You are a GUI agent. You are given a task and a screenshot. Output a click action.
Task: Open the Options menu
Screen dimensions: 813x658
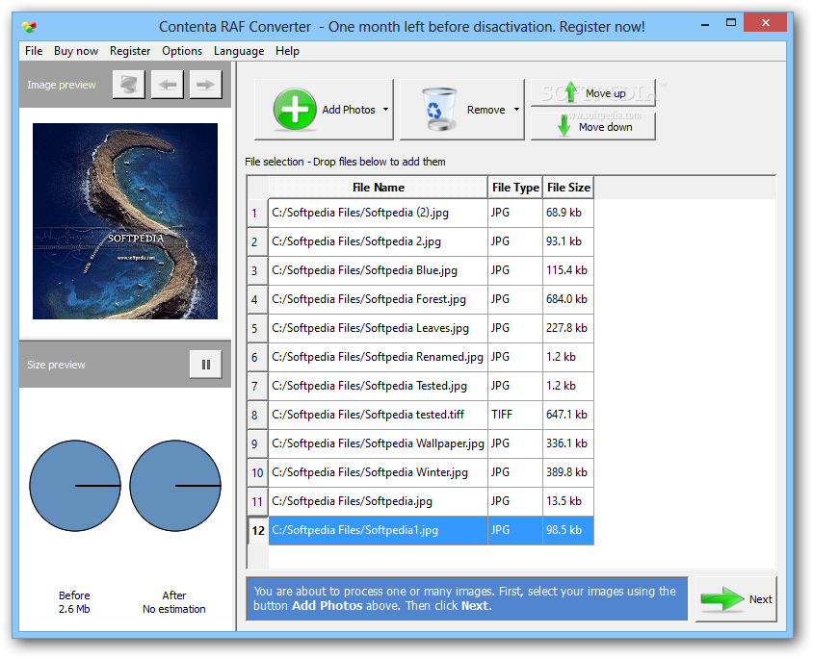(182, 51)
